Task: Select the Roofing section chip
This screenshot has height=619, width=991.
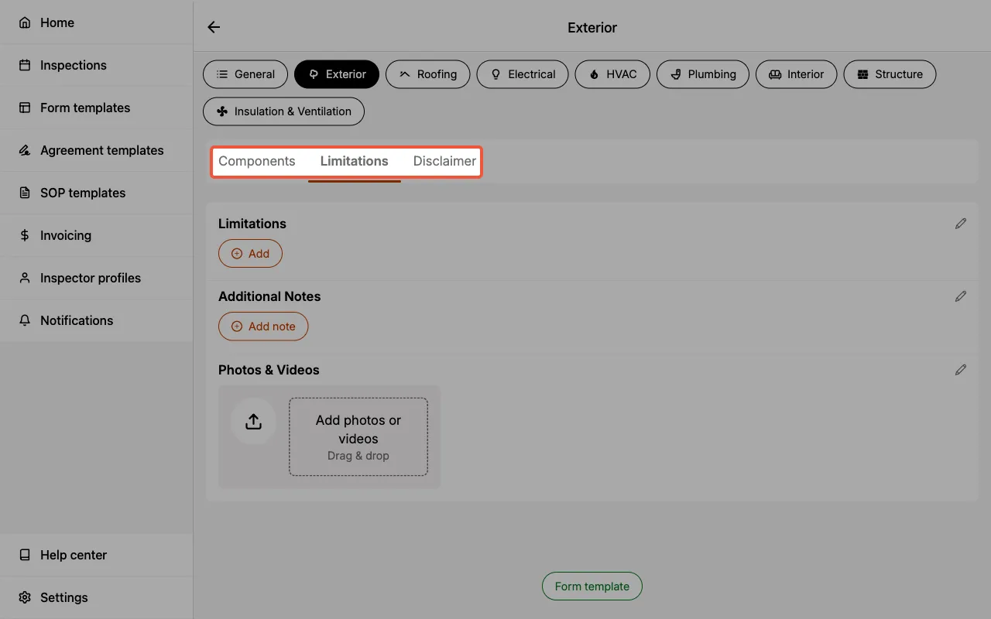Action: (x=427, y=74)
